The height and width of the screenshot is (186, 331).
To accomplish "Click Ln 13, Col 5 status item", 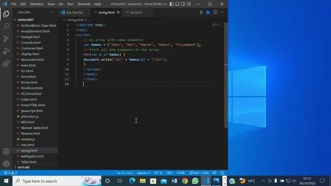I will [x=125, y=173].
